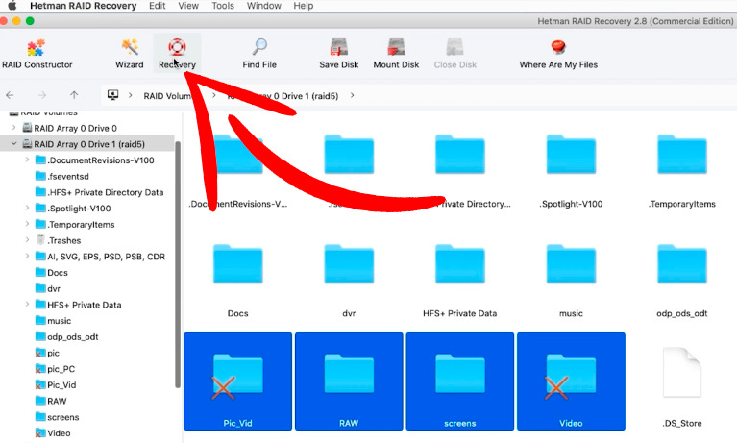Expand .Trashes tree node
The image size is (737, 443).
[27, 240]
